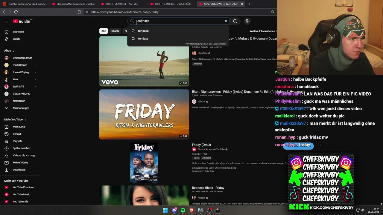Screen dimensions: 383x215
Task: Go to the YouTube home logo
Action: click(22, 21)
